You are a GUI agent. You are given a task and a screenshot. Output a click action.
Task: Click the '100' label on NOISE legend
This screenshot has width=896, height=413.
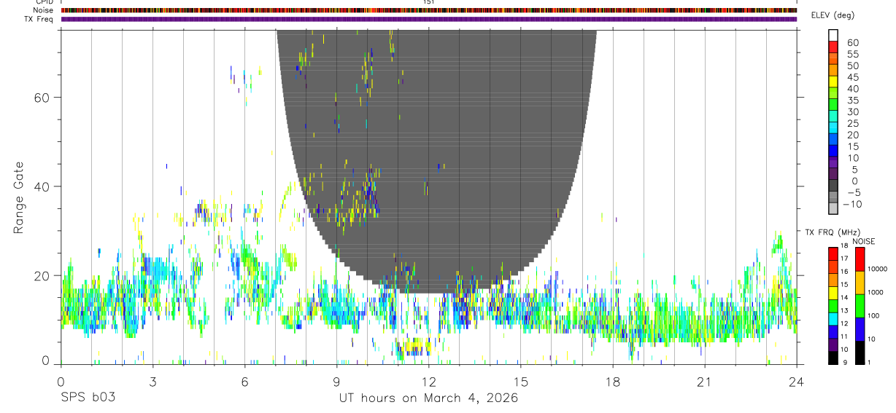tap(874, 315)
